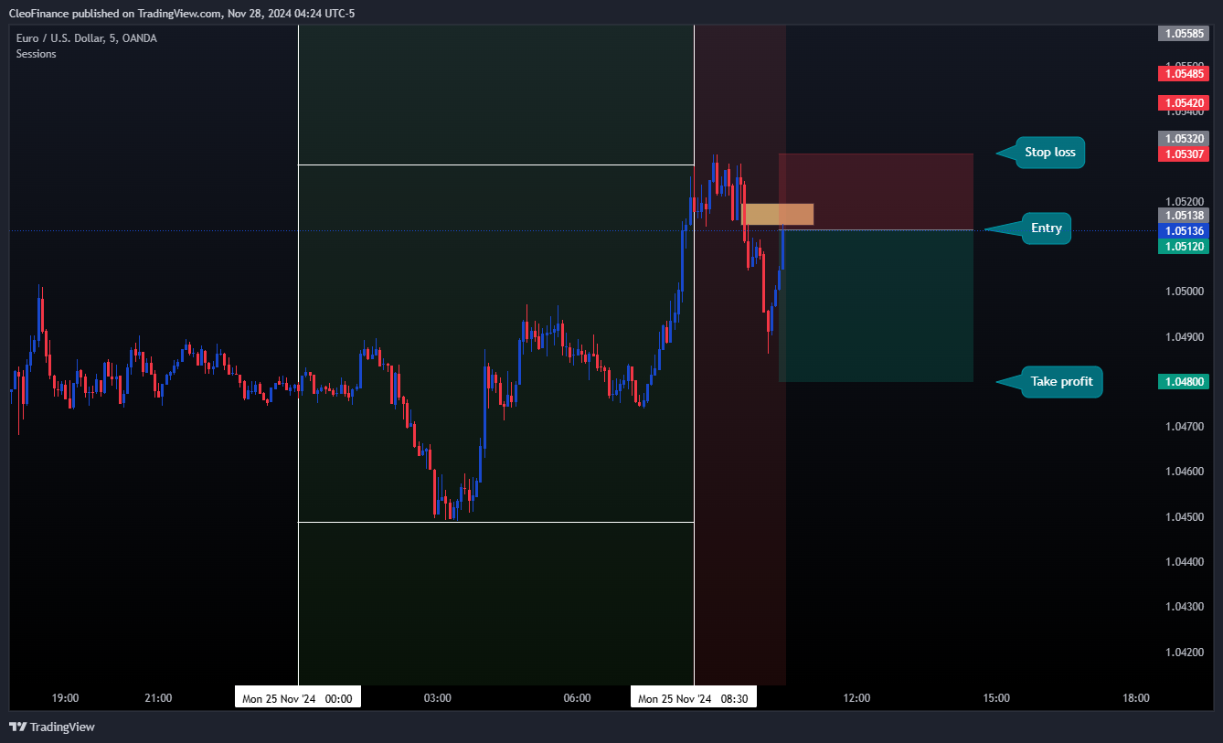Screen dimensions: 1223x743
Task: Click the 06:00 time axis label
Action: (x=577, y=698)
